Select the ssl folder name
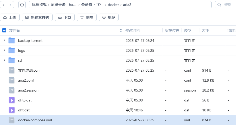Screen dimensions: 236x125 click(20, 61)
